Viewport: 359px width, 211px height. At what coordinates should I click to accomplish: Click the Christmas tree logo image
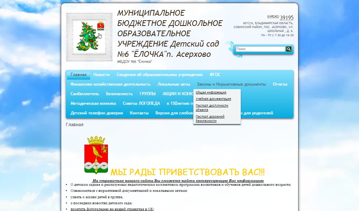click(89, 37)
